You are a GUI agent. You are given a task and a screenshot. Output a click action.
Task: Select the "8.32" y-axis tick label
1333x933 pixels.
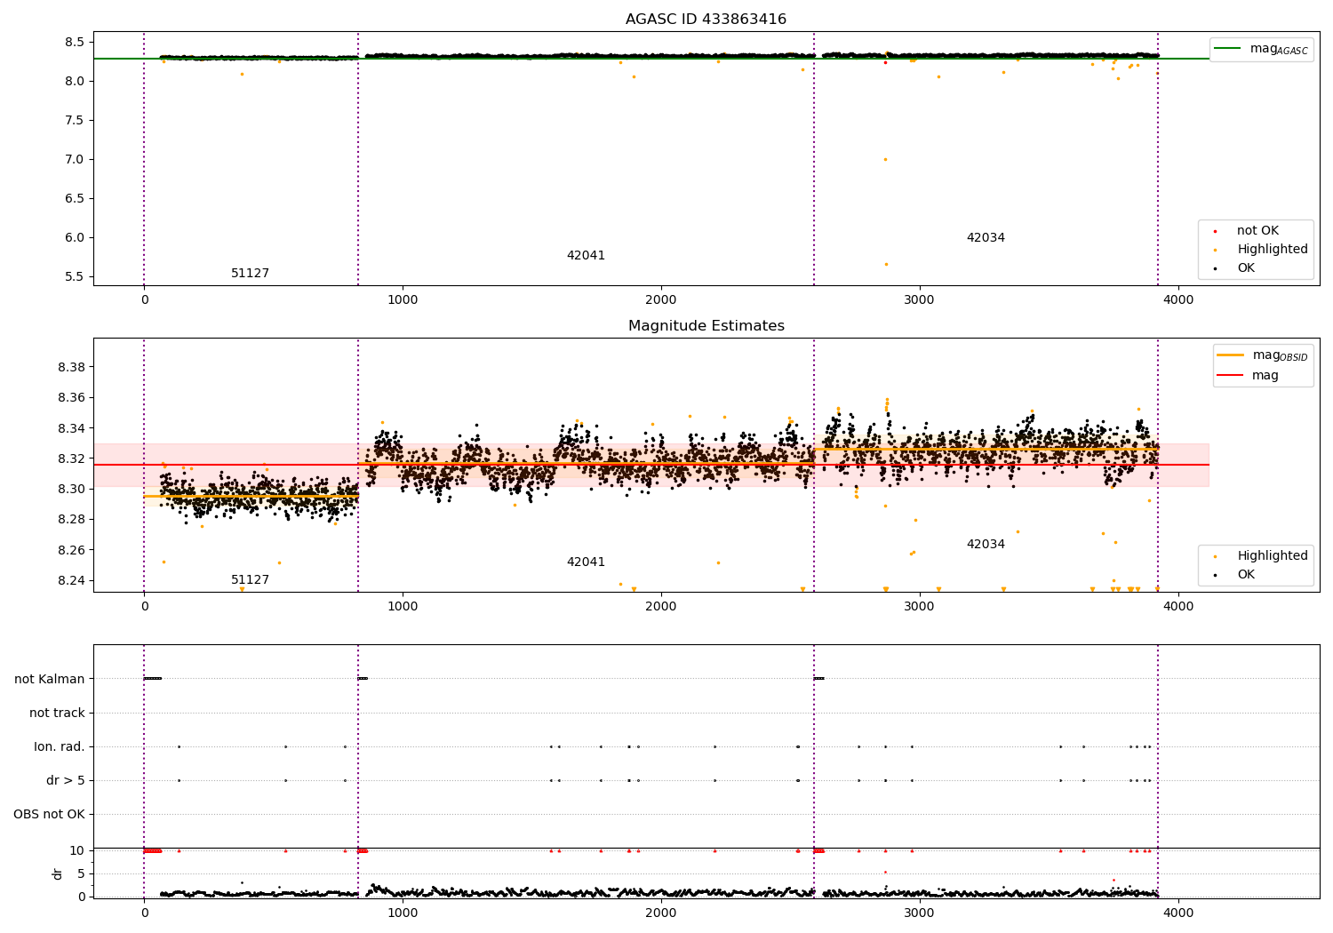pos(71,459)
